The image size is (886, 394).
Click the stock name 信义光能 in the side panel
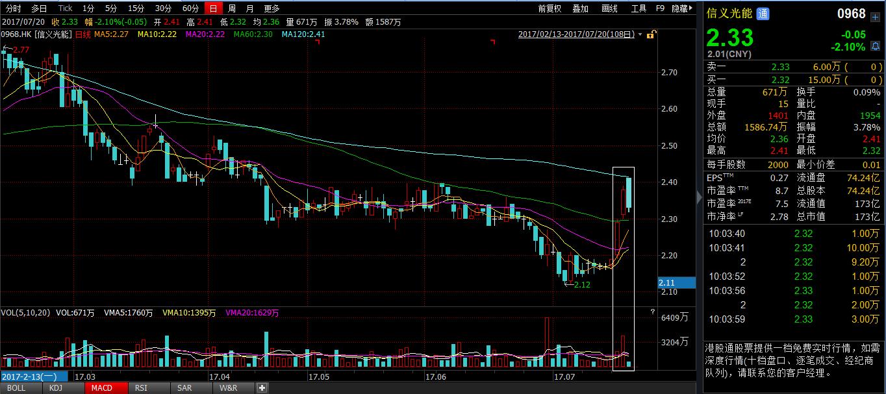[730, 14]
